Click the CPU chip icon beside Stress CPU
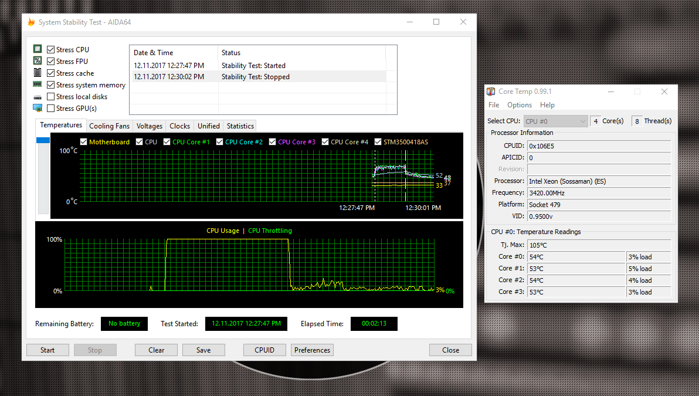699x396 pixels. [x=38, y=49]
